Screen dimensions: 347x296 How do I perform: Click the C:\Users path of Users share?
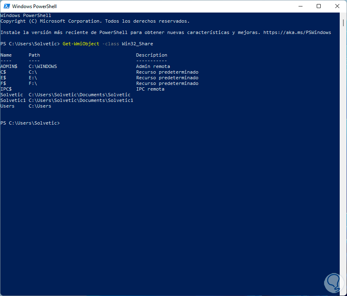tap(40, 106)
